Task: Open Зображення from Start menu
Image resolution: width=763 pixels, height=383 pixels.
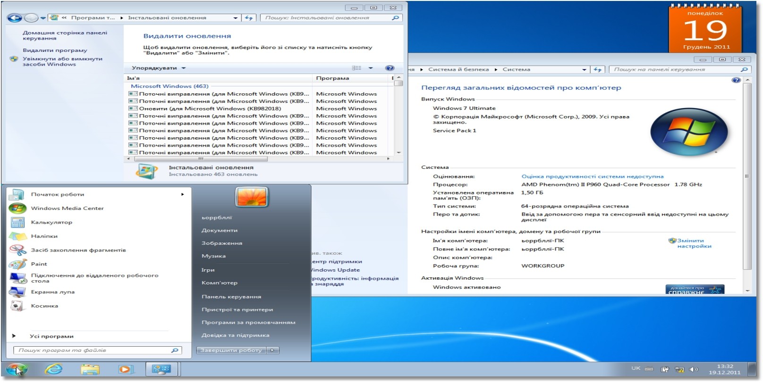Action: 222,243
